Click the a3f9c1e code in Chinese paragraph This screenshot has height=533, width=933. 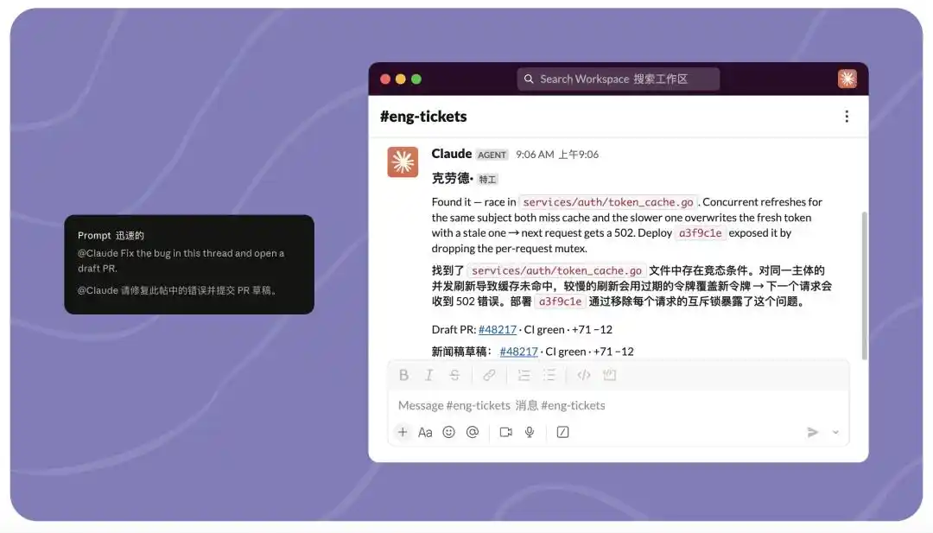coord(560,301)
